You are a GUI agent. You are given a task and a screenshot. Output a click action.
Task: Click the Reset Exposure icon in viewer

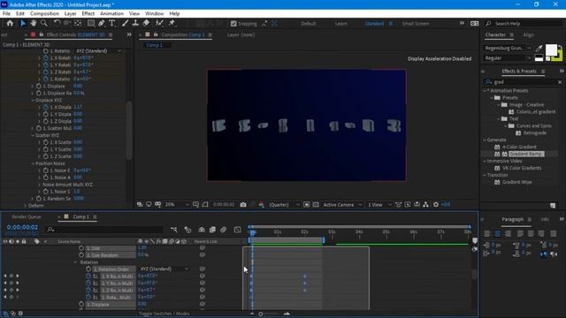pos(436,205)
